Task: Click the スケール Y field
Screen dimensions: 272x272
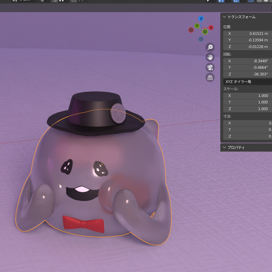Action: pyautogui.click(x=248, y=102)
